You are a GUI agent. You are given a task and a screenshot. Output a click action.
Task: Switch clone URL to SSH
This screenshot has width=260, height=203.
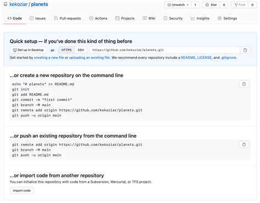81,50
